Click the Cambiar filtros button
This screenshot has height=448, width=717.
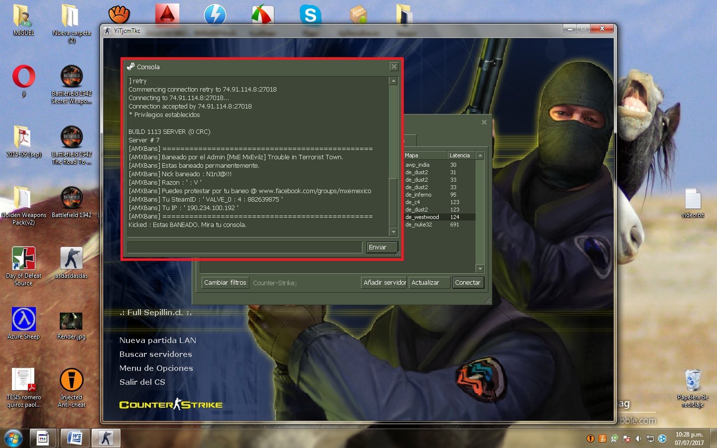tap(225, 283)
